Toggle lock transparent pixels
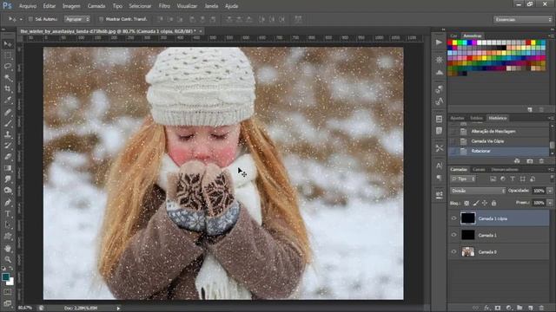The image size is (556, 312). (467, 203)
